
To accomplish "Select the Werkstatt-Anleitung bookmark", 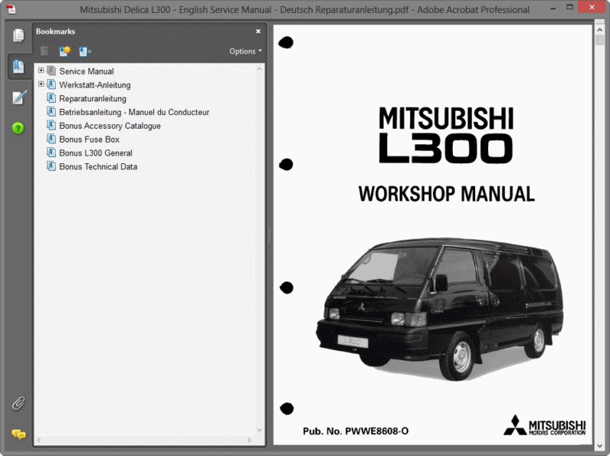I will pos(95,85).
